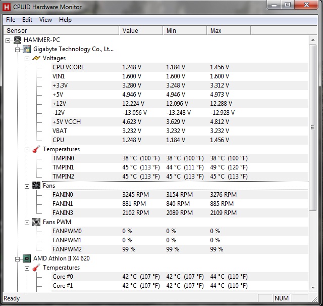Select the FANPWM1 row
This screenshot has height=306, width=323.
coord(180,240)
